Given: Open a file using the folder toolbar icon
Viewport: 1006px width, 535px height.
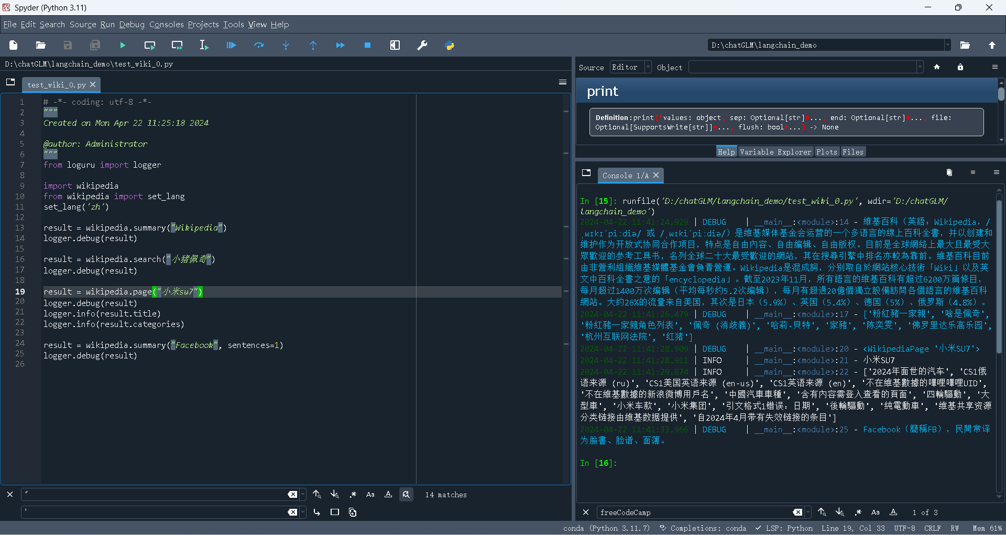Looking at the screenshot, I should coord(41,46).
